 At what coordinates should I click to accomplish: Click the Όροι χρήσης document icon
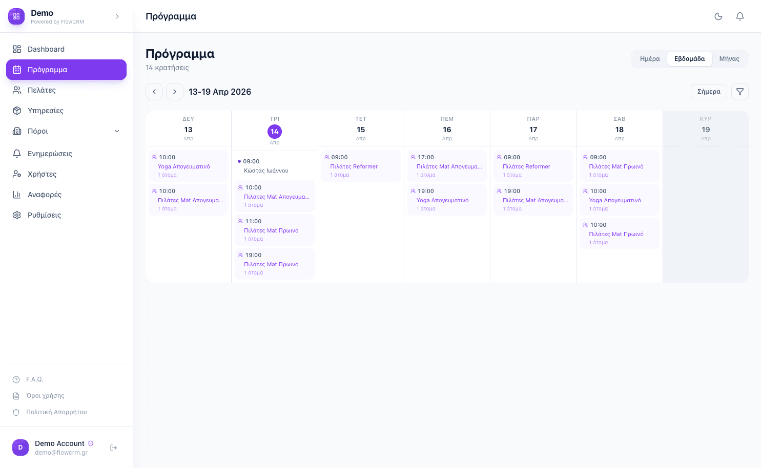[x=16, y=396]
